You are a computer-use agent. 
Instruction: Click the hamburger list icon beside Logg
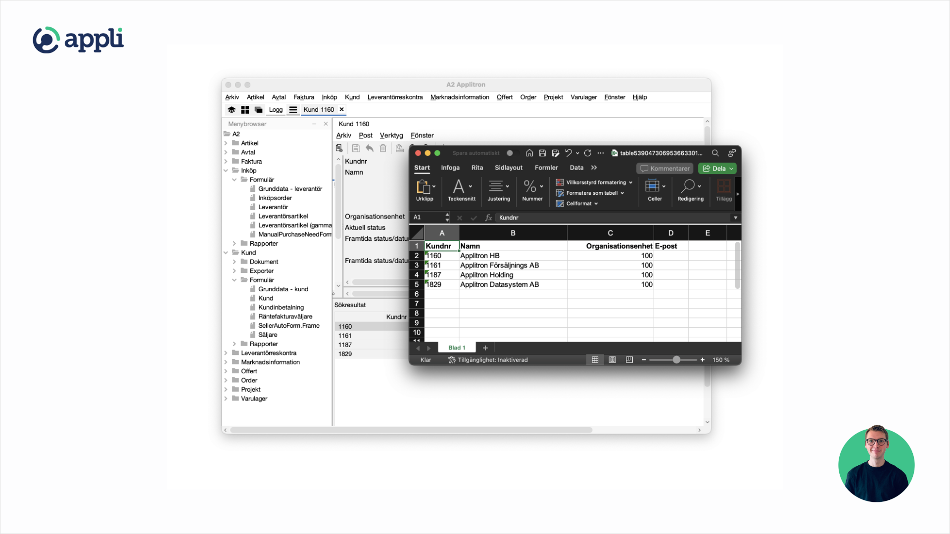tap(293, 110)
